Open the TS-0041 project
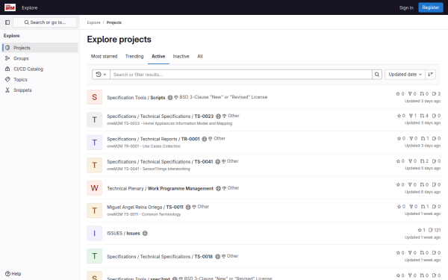This screenshot has width=448, height=280. click(x=160, y=162)
